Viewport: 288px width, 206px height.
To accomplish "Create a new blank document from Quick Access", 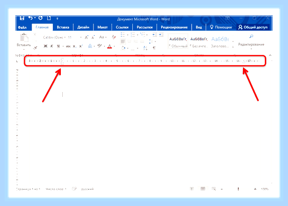I will click(49, 18).
